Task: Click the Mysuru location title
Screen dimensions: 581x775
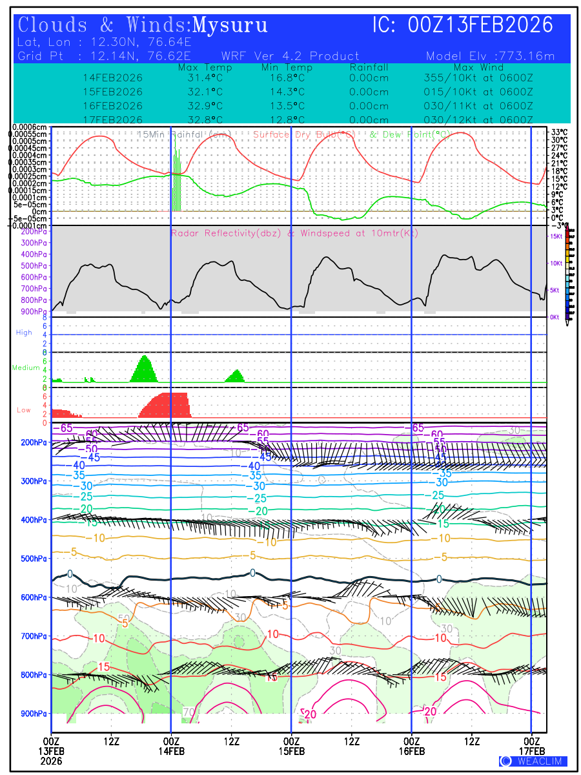Action: [x=230, y=25]
